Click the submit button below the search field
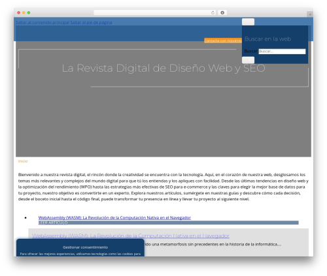This screenshot has width=327, height=276. [248, 60]
